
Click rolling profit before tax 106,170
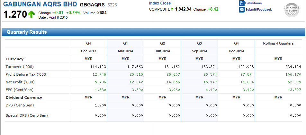293,74
